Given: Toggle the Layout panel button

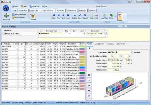Looking at the screenshot, I should tap(120, 16).
